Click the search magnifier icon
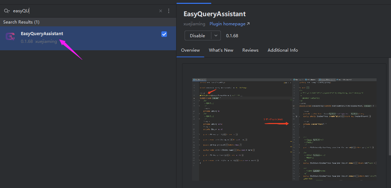Screen dimensions: 391x188 coord(6,11)
